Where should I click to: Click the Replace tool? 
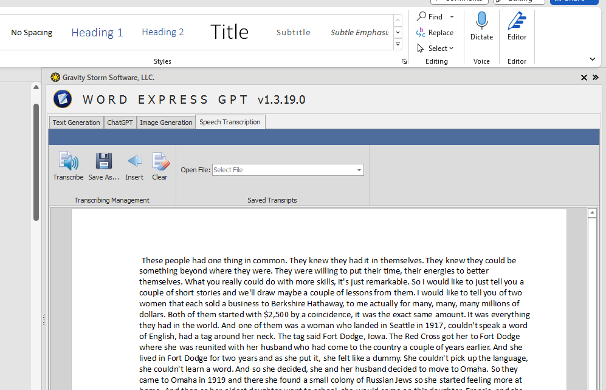(435, 33)
